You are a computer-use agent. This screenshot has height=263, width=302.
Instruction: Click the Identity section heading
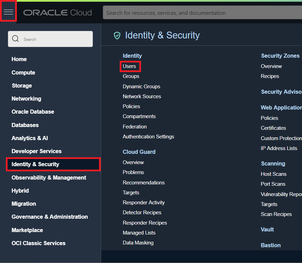[132, 56]
